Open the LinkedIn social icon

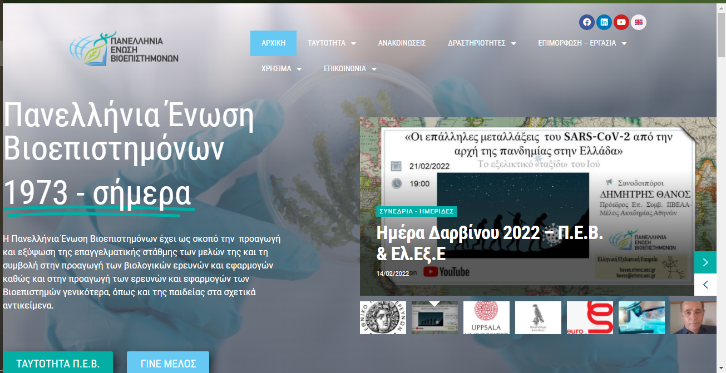[604, 22]
